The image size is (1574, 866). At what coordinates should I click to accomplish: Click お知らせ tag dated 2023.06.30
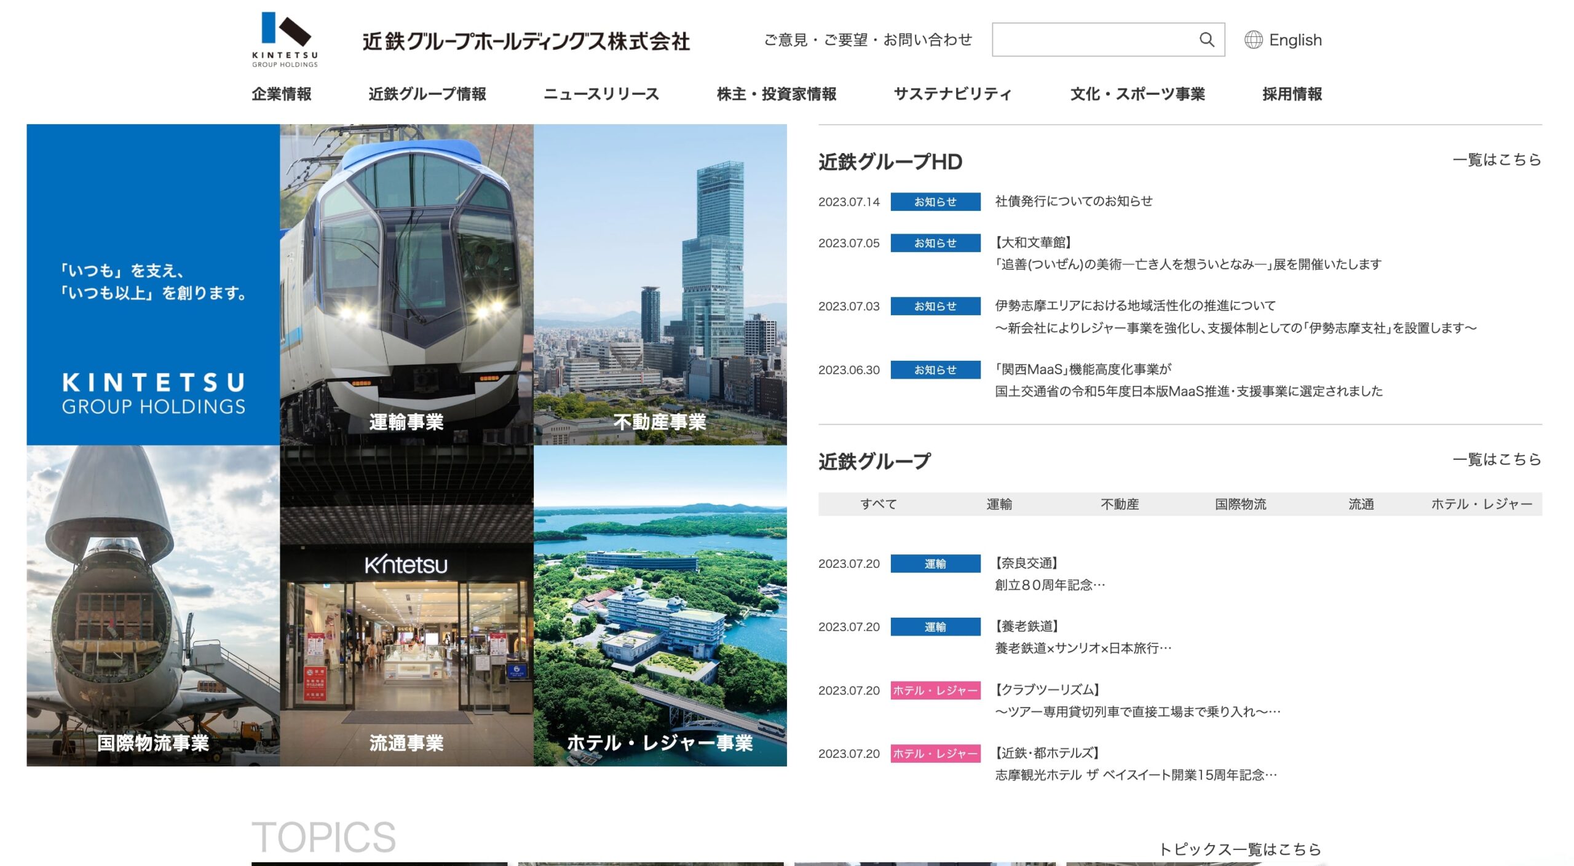point(935,370)
